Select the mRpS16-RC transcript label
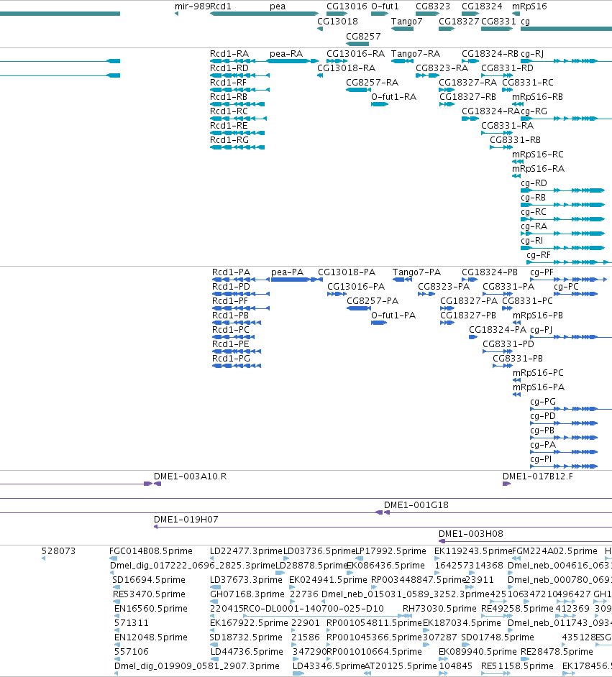The width and height of the screenshot is (612, 677). pyautogui.click(x=537, y=154)
